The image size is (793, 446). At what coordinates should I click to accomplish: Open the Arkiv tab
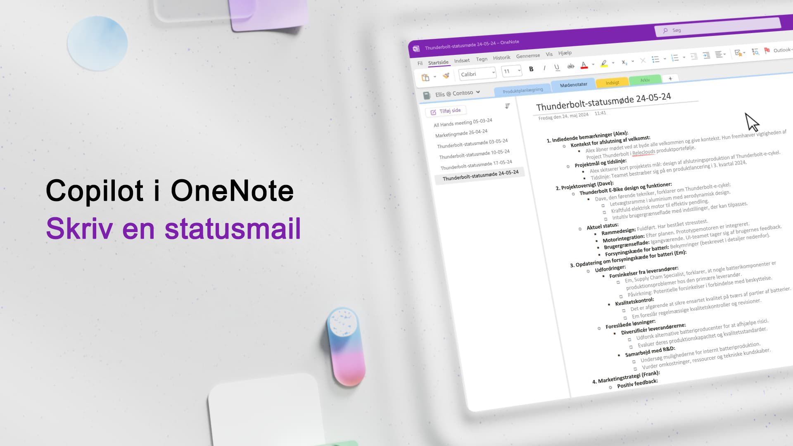646,80
